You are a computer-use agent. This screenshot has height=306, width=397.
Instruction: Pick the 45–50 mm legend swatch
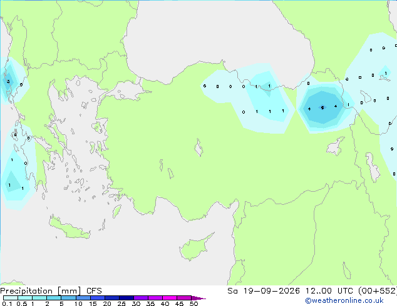[x=184, y=298]
